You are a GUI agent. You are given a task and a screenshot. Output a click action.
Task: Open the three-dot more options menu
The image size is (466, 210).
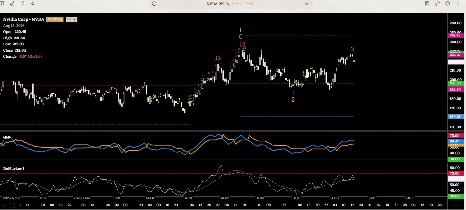[458, 4]
